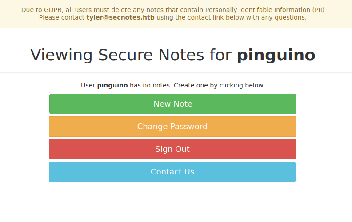The height and width of the screenshot is (222, 352).
Task: Click the word "User" before pinguino
Action: coord(88,85)
